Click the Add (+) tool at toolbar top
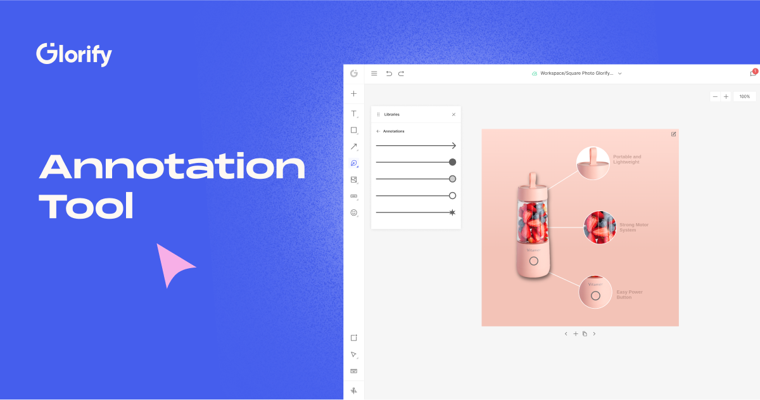The height and width of the screenshot is (400, 760). click(x=353, y=93)
